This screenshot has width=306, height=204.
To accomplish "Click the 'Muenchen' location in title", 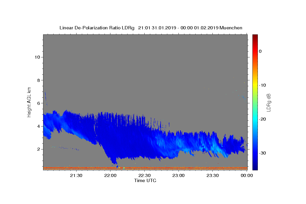I will (x=231, y=28).
